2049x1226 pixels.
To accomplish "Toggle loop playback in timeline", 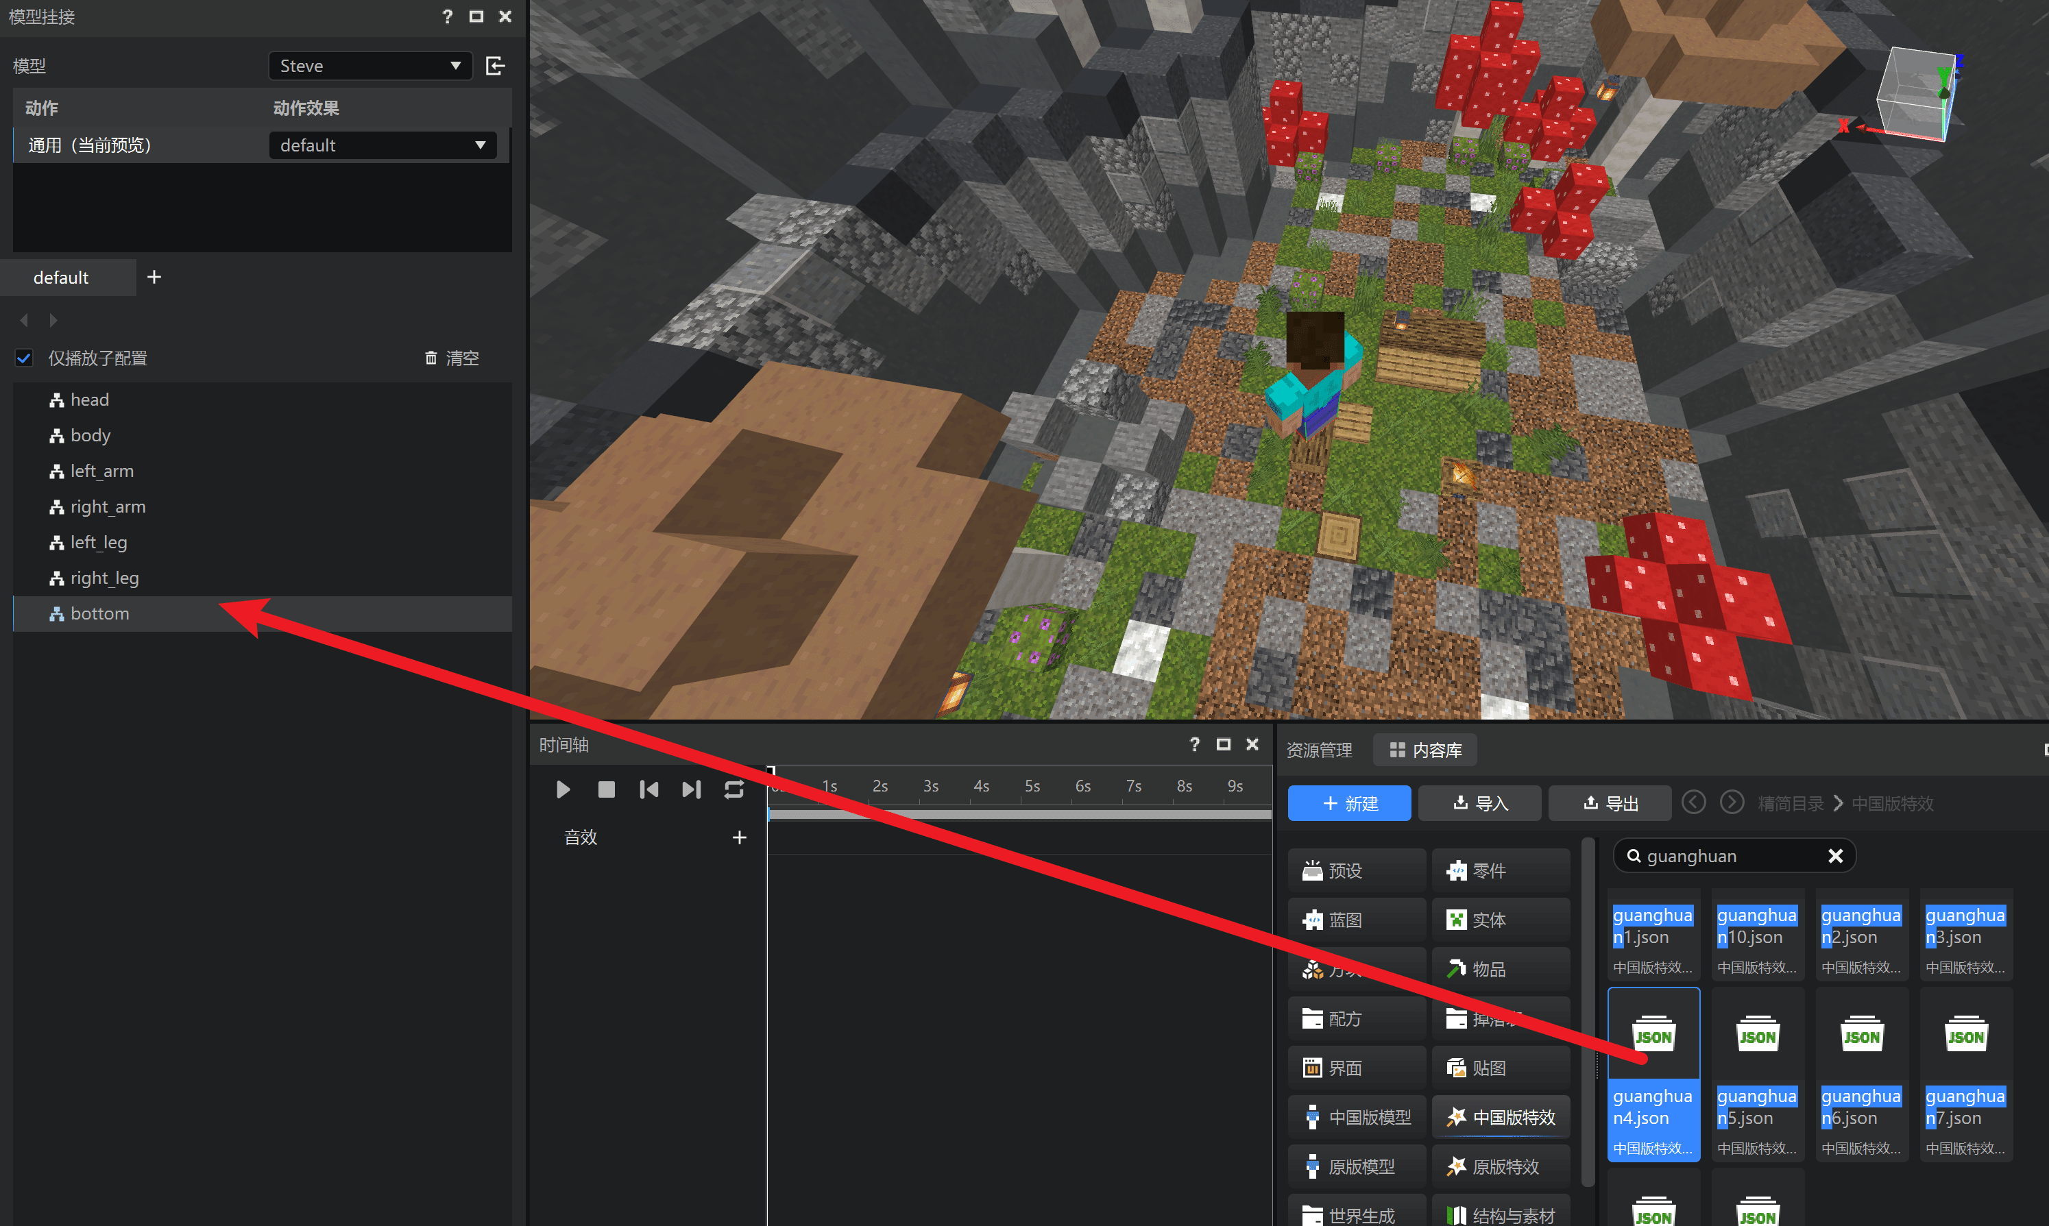I will click(733, 789).
